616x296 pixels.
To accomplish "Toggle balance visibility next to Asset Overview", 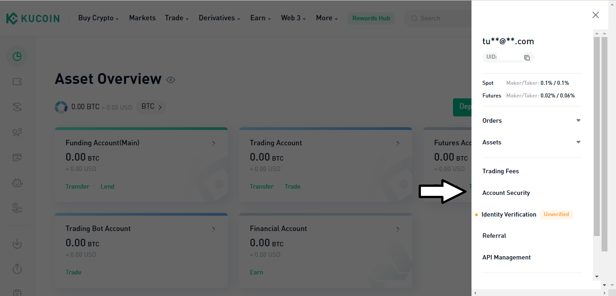I will click(x=171, y=79).
